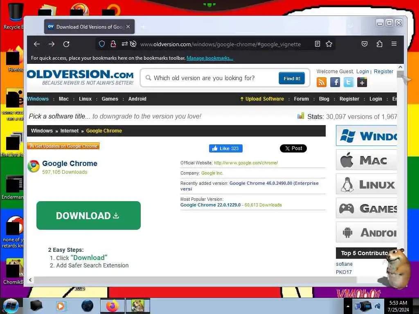Click the Windows platform sidebar banner
The image size is (419, 314).
366,136
